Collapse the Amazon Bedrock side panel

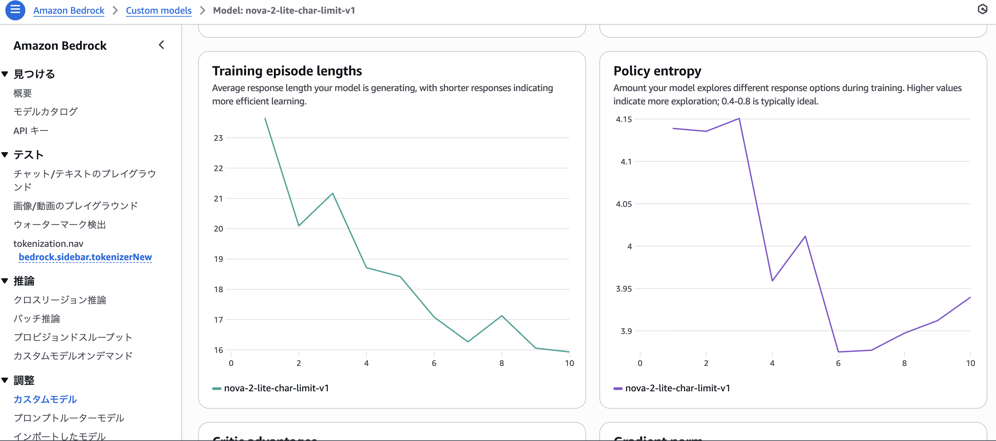[161, 45]
